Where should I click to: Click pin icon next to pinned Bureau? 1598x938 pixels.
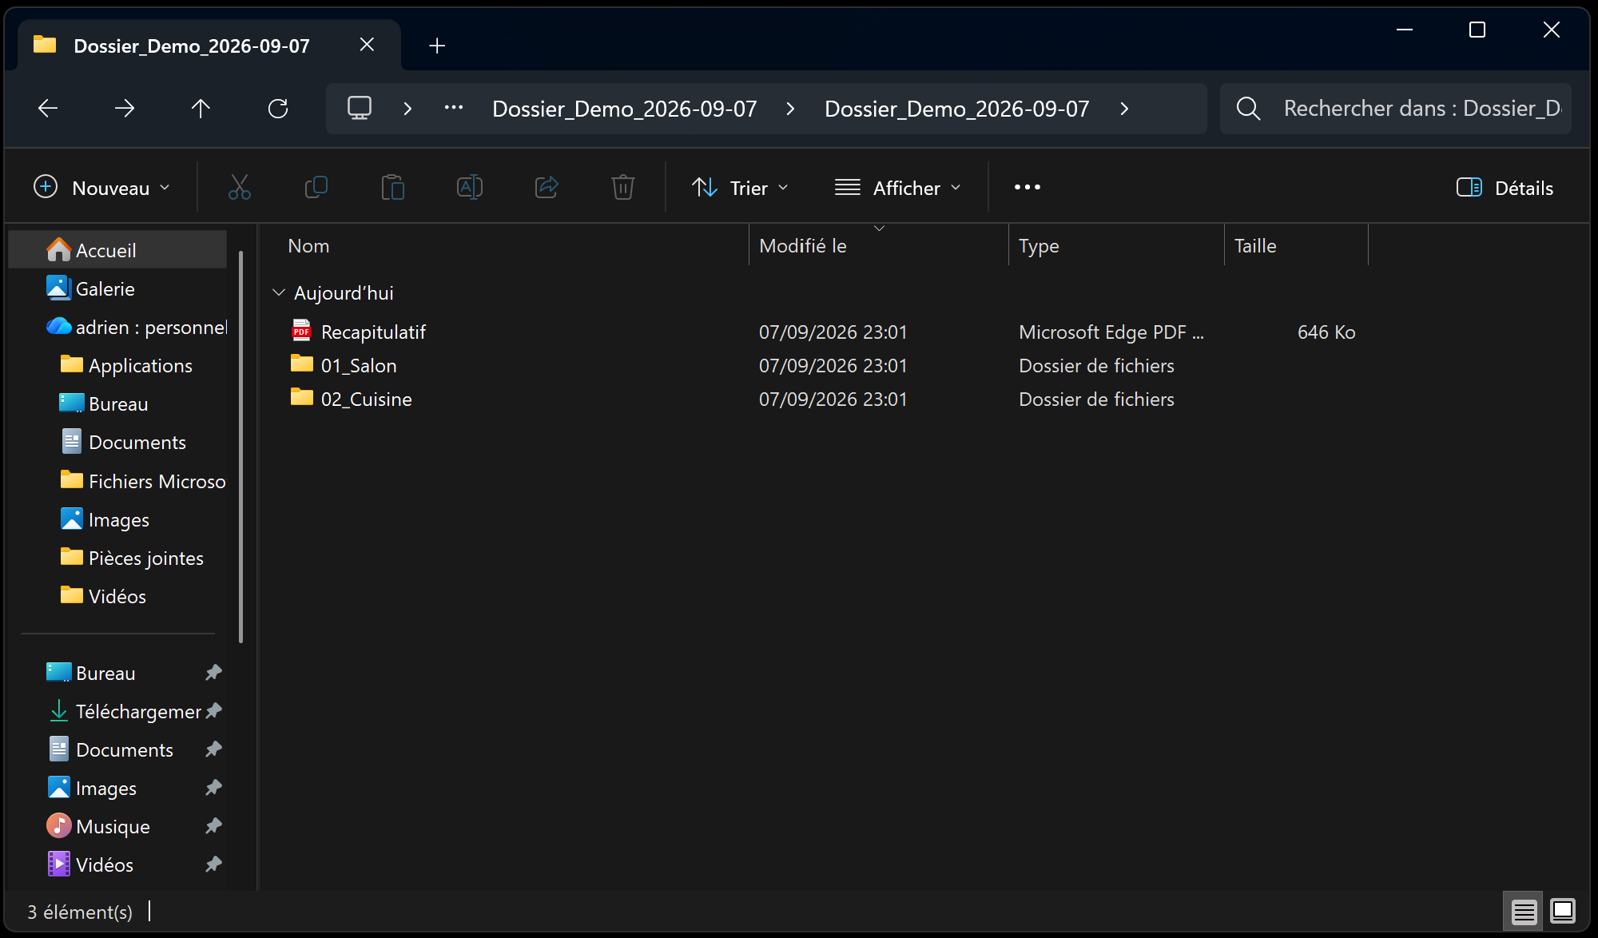(213, 673)
